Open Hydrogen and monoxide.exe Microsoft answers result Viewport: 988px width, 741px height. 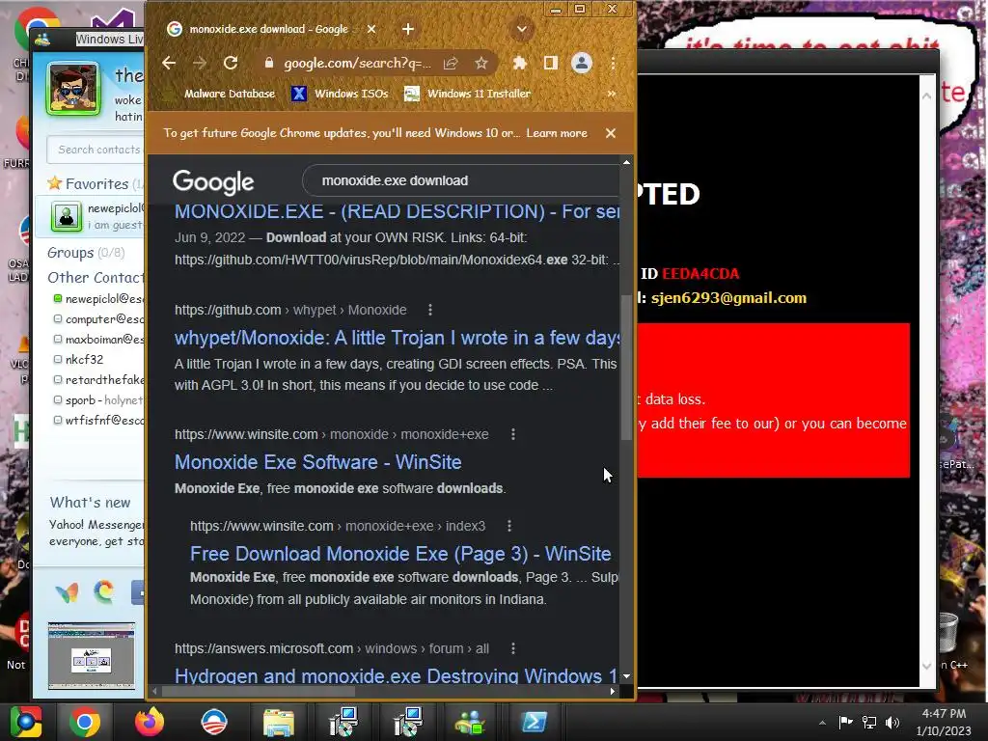pos(396,676)
